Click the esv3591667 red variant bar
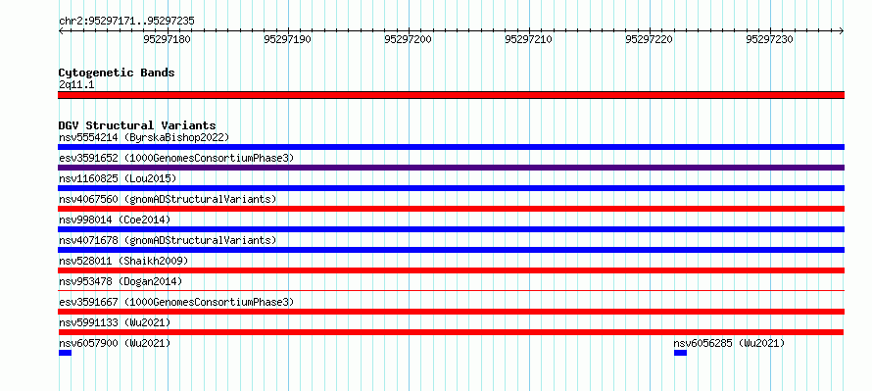The image size is (872, 391). coord(451,312)
